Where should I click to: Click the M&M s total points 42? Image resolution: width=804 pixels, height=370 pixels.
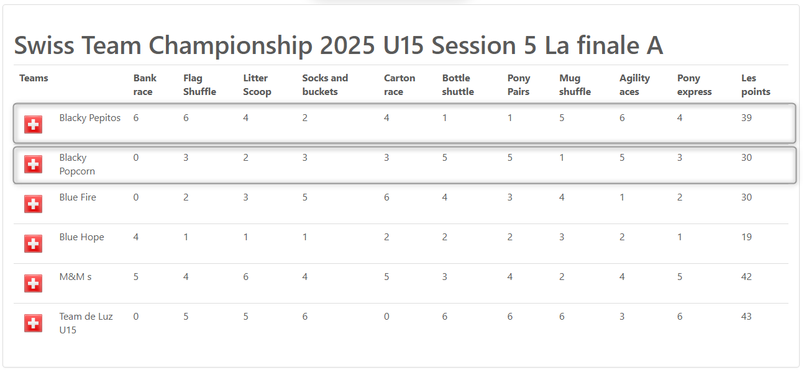tap(746, 277)
